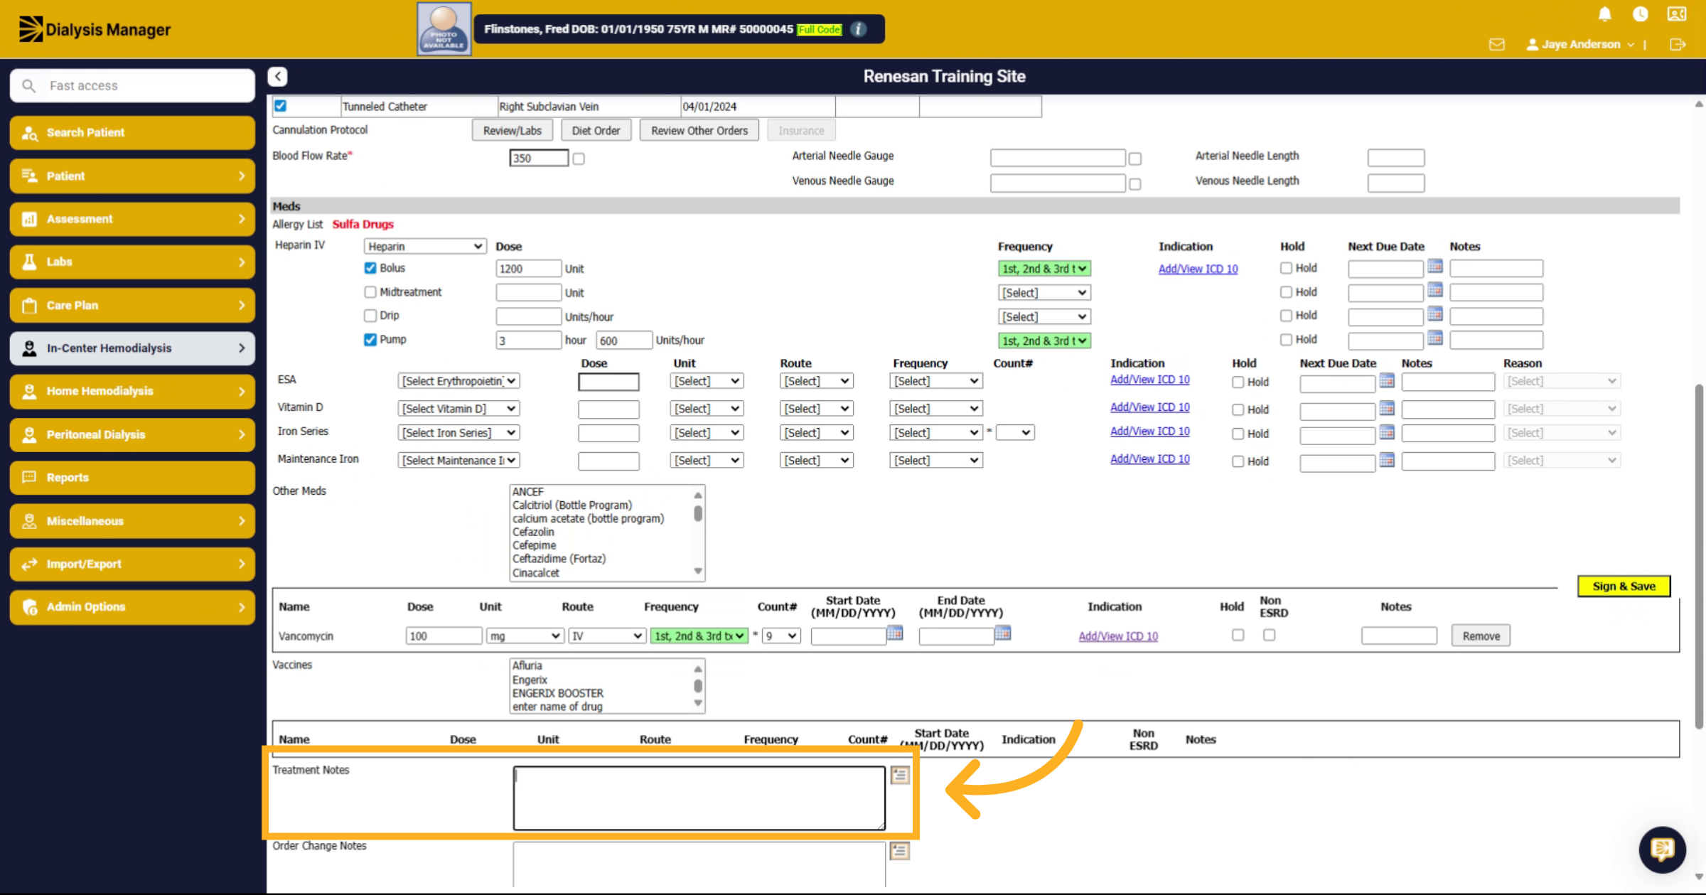The image size is (1706, 895).
Task: Click the search magnifier icon in Fast access
Action: (28, 86)
